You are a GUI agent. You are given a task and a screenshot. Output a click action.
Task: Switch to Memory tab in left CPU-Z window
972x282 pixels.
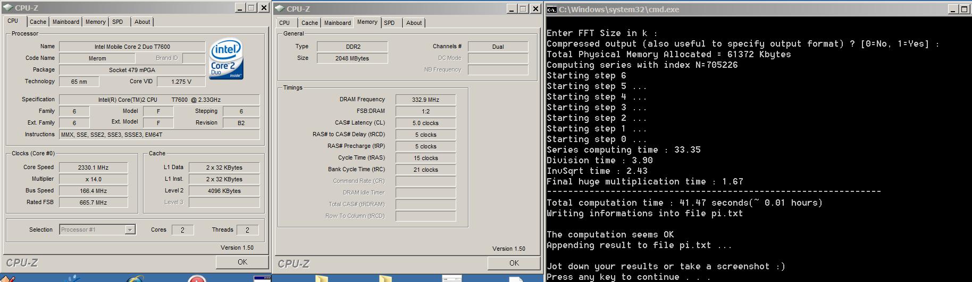click(x=96, y=22)
